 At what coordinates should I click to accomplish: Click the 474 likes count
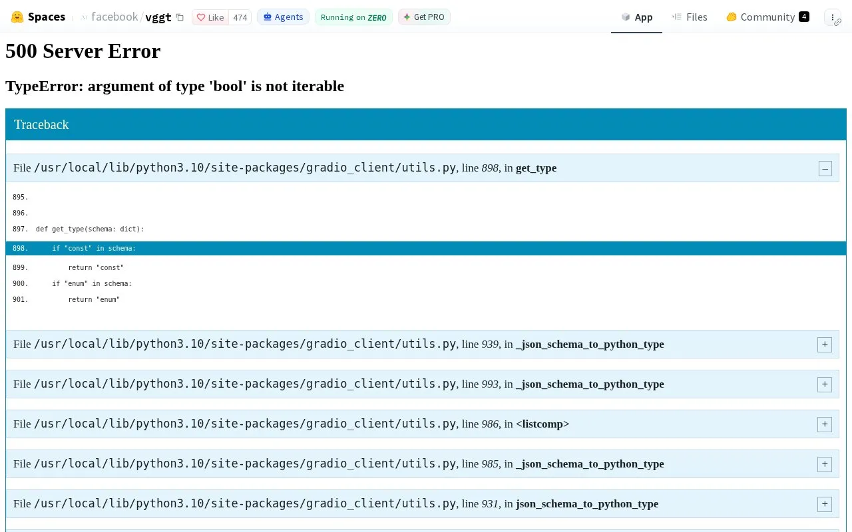point(240,17)
